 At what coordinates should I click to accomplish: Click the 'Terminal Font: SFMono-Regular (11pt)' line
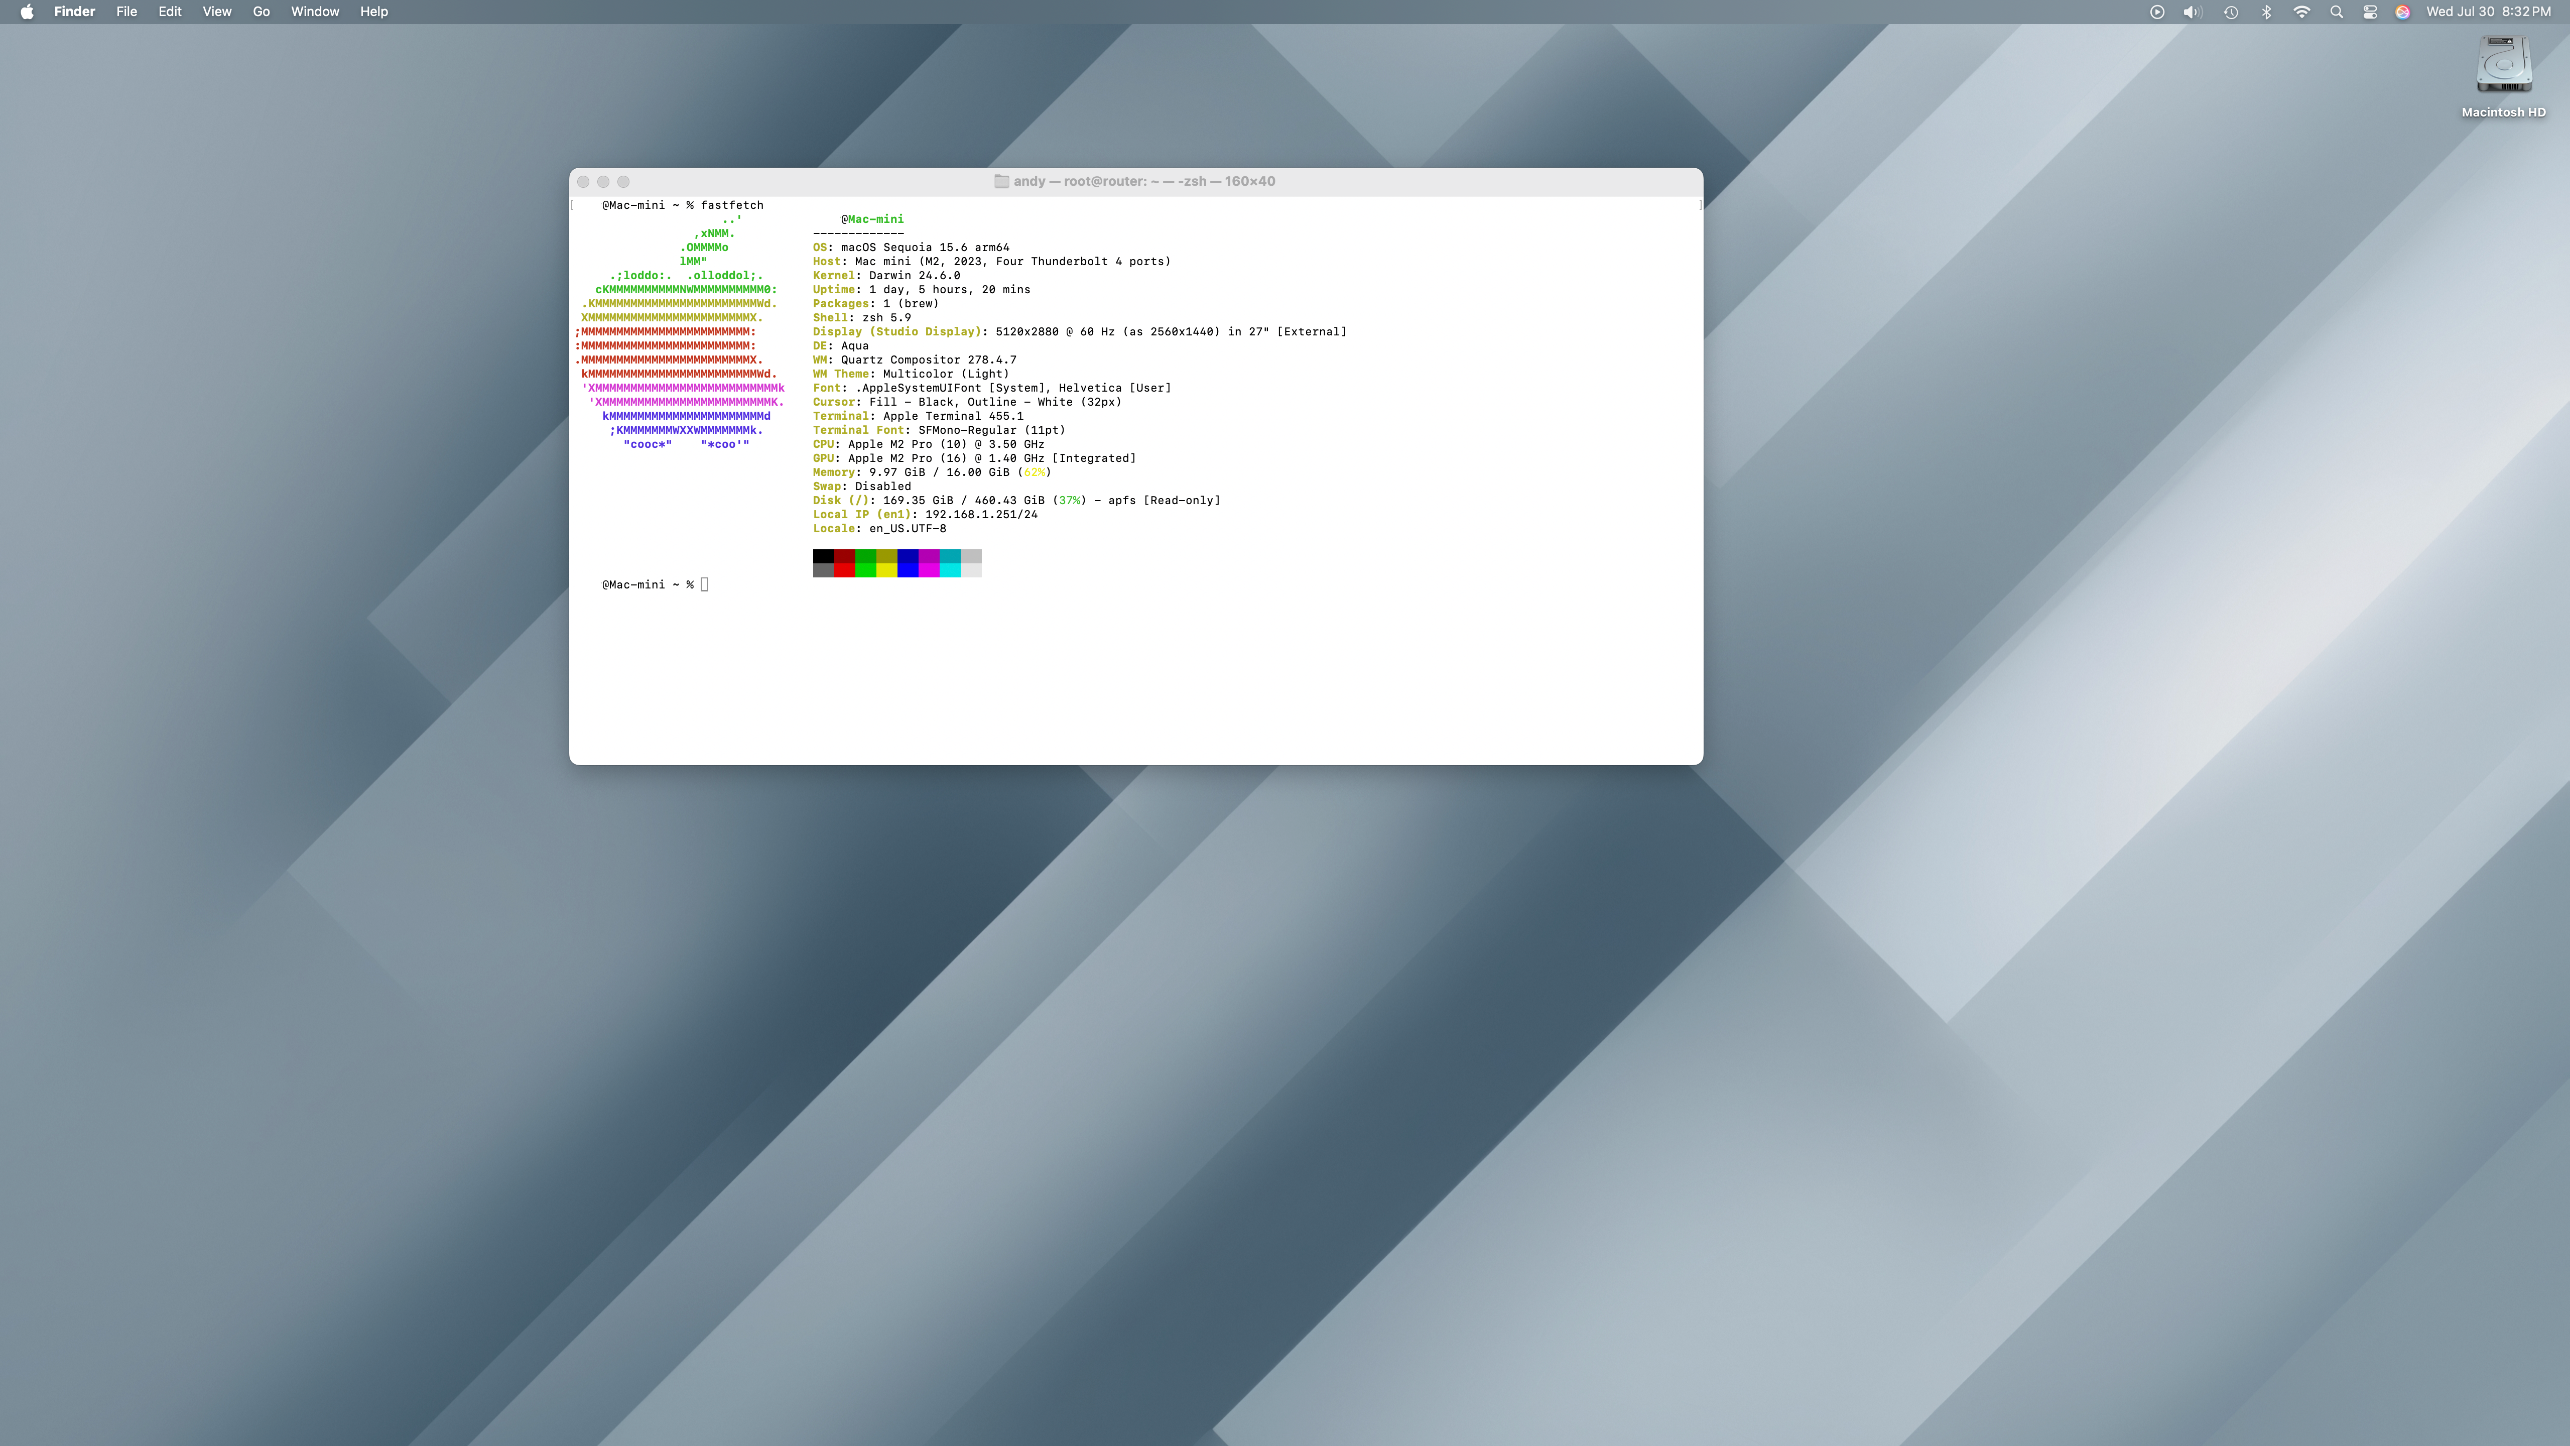(939, 430)
